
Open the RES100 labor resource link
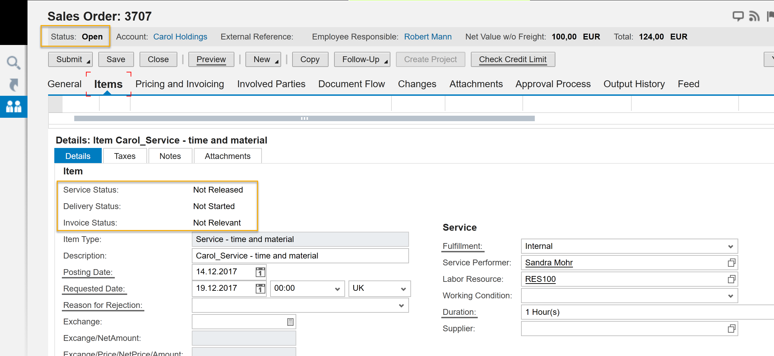(x=540, y=279)
